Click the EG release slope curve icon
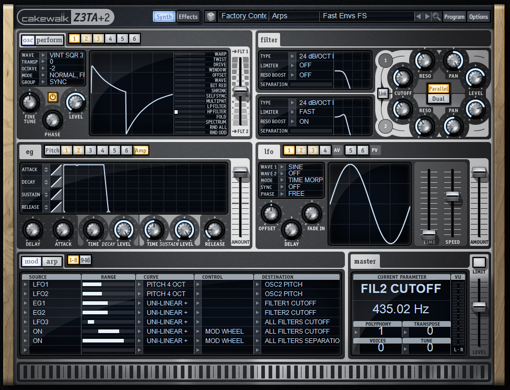This screenshot has height=390, width=510. (x=56, y=207)
